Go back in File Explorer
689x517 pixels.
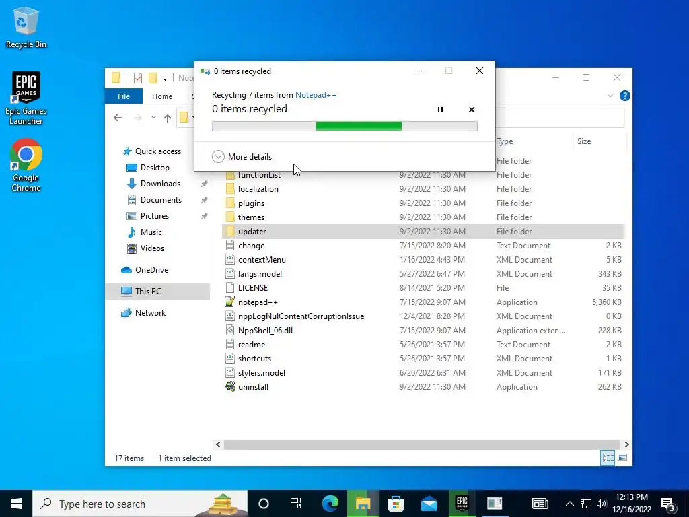pos(117,118)
